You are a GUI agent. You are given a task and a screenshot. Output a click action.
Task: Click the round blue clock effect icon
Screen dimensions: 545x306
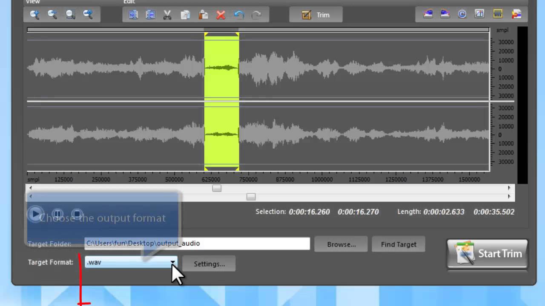pos(462,14)
